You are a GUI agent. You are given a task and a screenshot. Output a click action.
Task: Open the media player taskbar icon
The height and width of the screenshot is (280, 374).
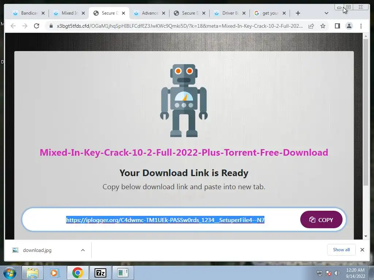tap(55, 273)
